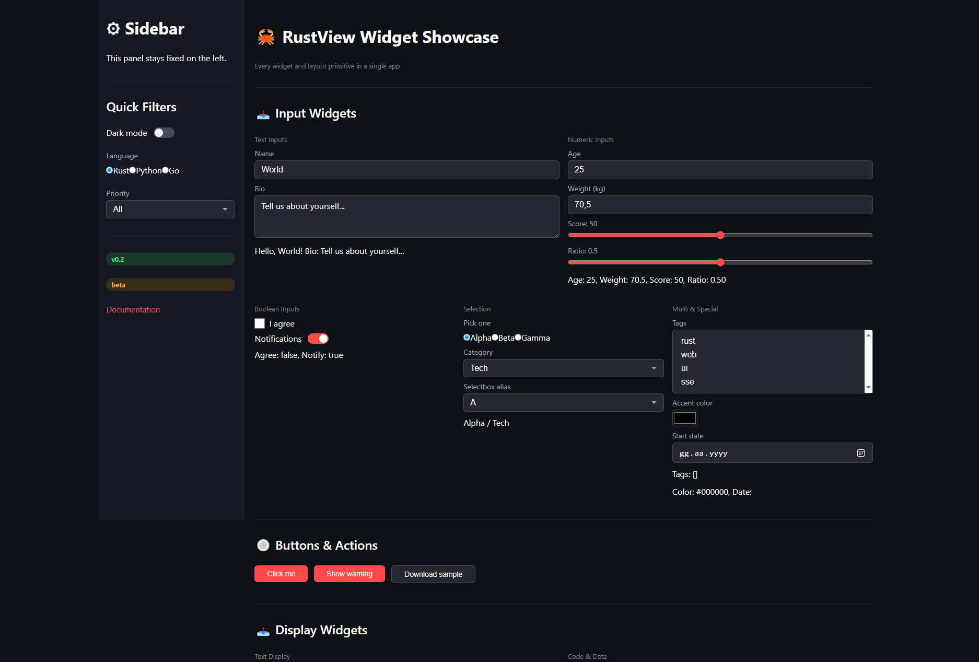Check the I agree checkbox
The width and height of the screenshot is (979, 662).
pyautogui.click(x=260, y=323)
